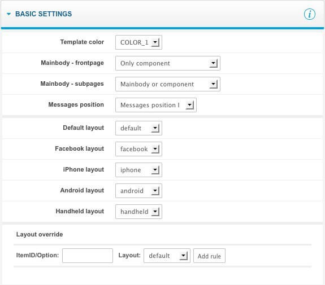Viewport: 325px width, 285px height.
Task: Click the Handheld layout label
Action: (x=80, y=211)
